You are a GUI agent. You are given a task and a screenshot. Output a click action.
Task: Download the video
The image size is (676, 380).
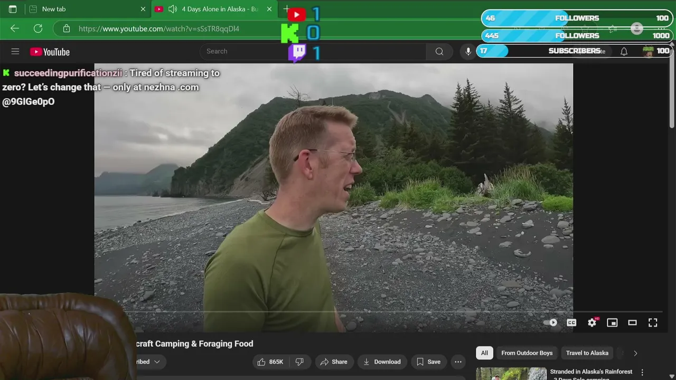[382, 362]
